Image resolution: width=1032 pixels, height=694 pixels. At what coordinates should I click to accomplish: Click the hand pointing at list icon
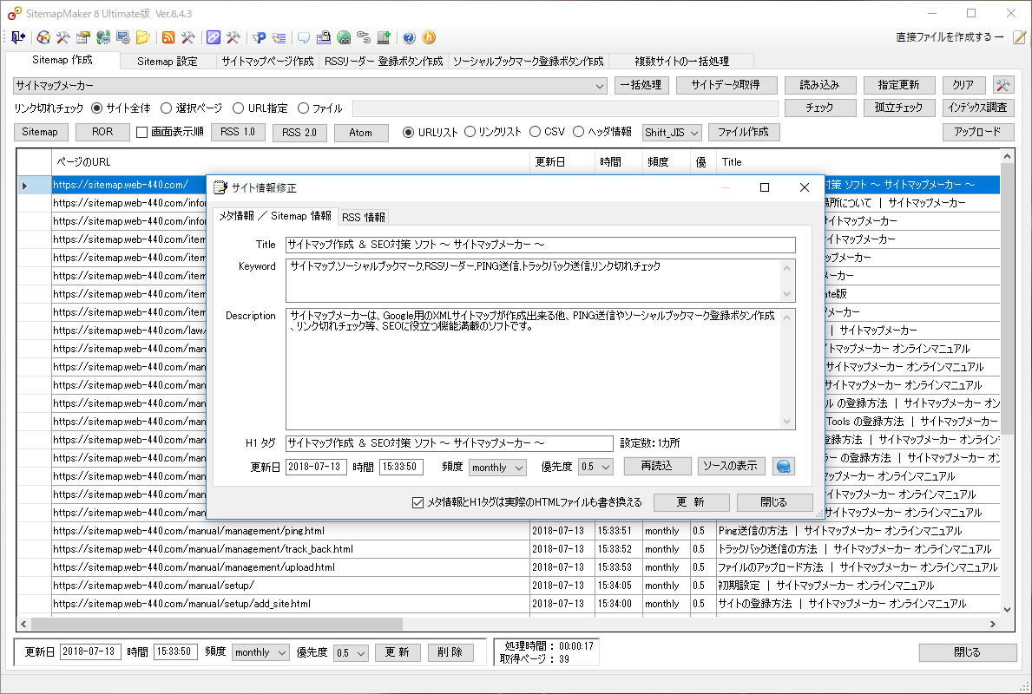[279, 37]
